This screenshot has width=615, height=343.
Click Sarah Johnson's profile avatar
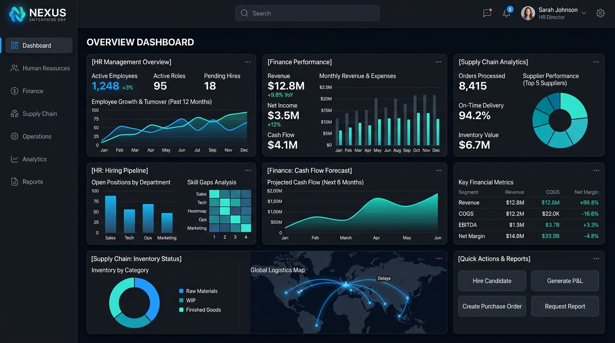pos(528,13)
